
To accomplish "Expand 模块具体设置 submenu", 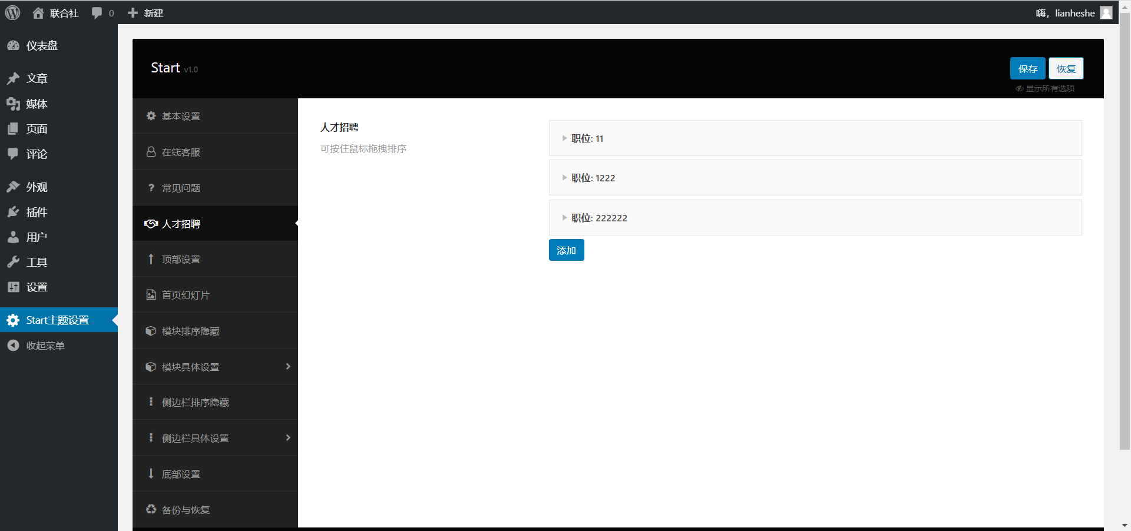I will tap(216, 367).
